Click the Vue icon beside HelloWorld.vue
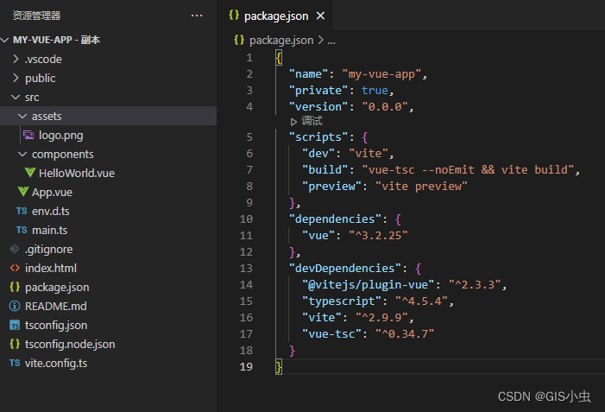Screen dimensions: 605x412 coord(29,173)
